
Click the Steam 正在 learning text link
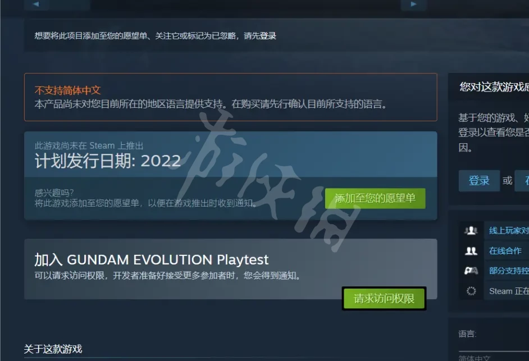click(x=509, y=291)
